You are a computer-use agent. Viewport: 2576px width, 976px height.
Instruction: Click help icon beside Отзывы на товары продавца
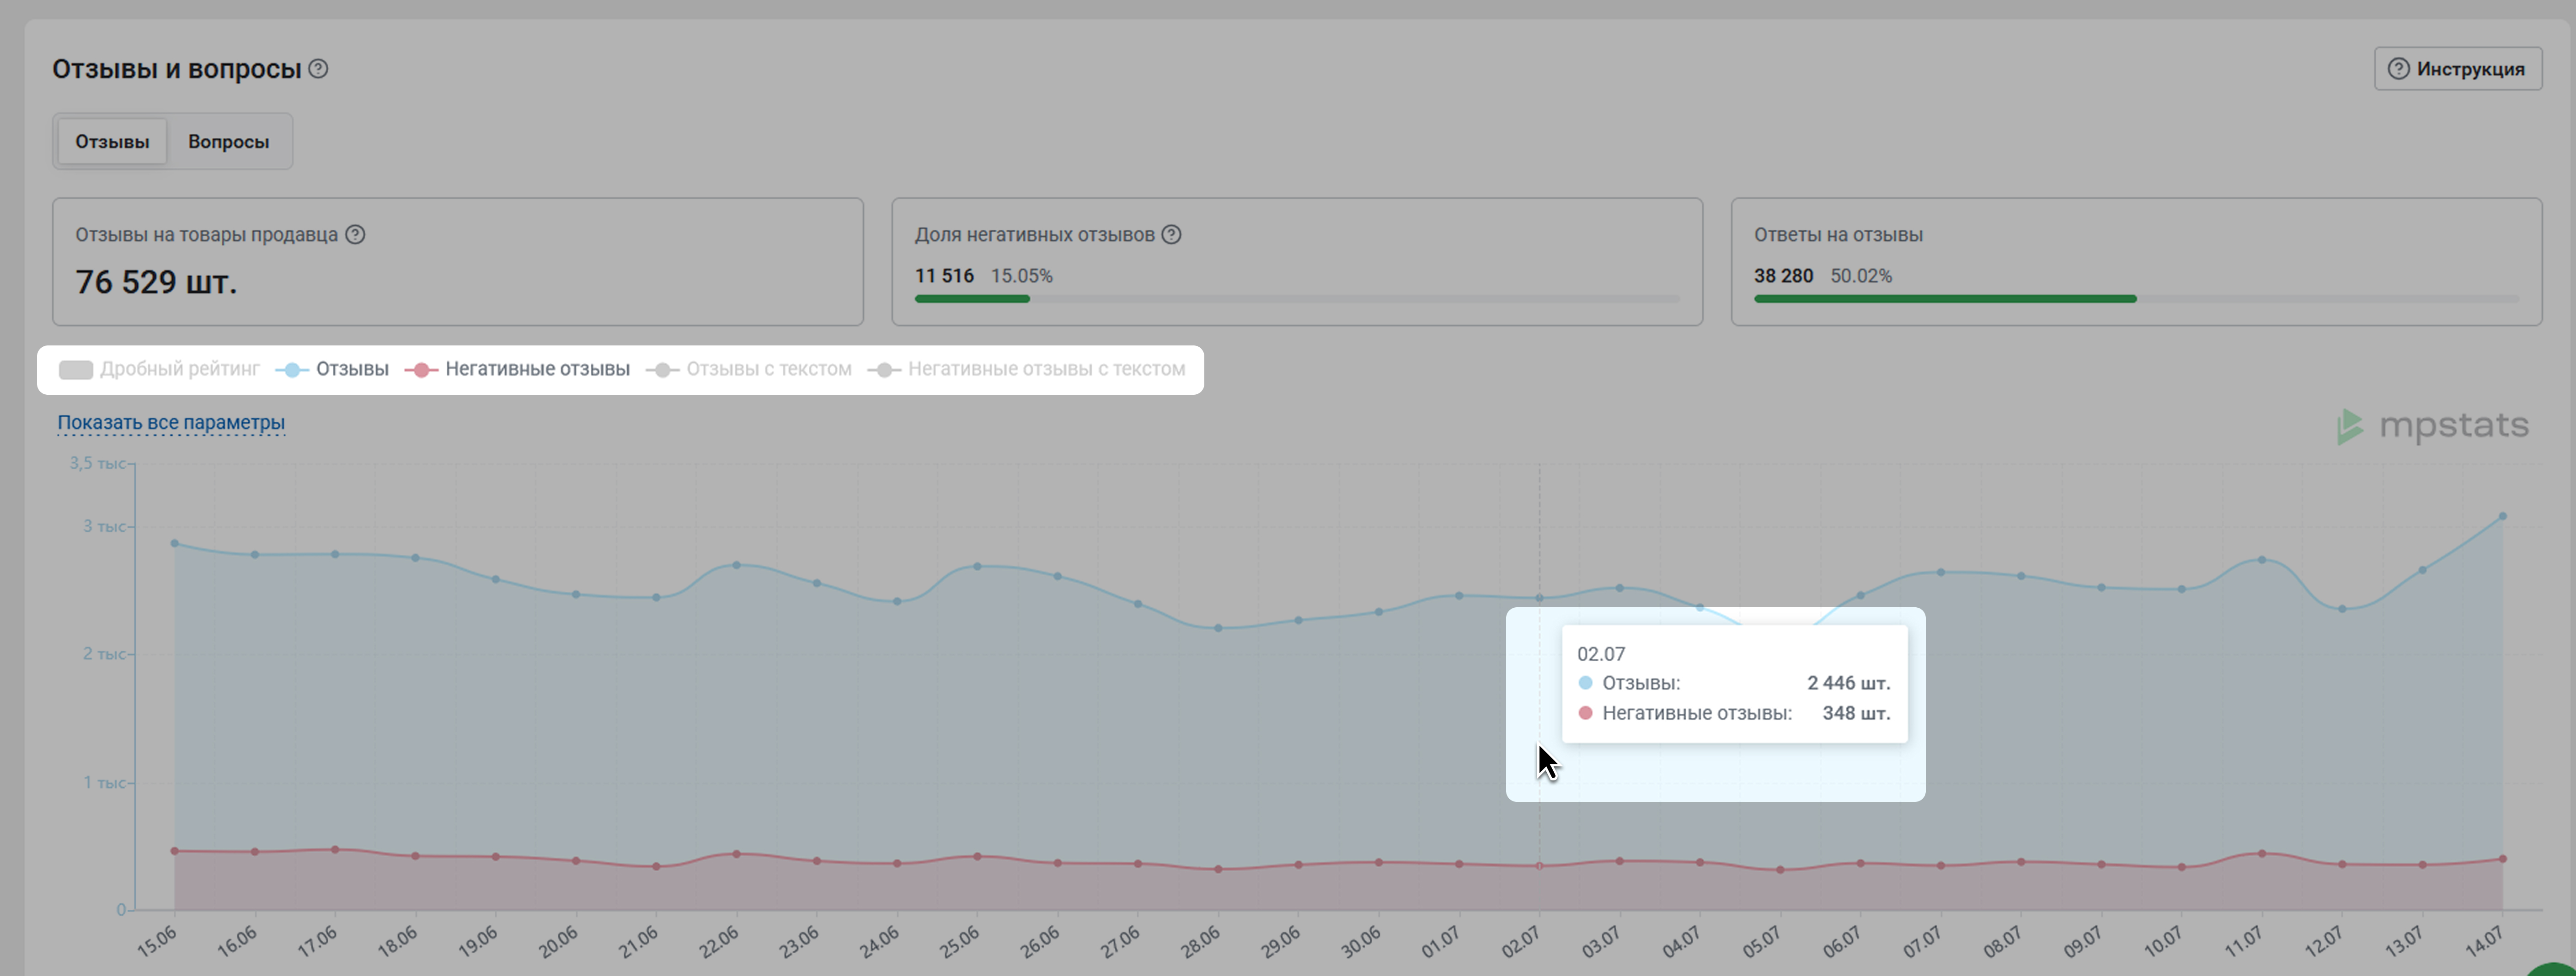tap(355, 235)
